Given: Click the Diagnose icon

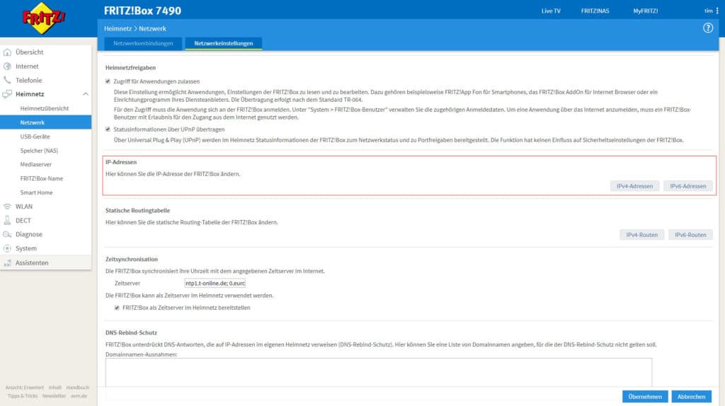Looking at the screenshot, I should tap(7, 234).
